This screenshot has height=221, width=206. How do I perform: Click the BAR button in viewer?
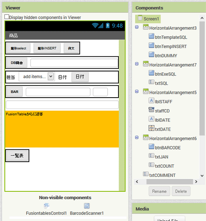(14, 92)
